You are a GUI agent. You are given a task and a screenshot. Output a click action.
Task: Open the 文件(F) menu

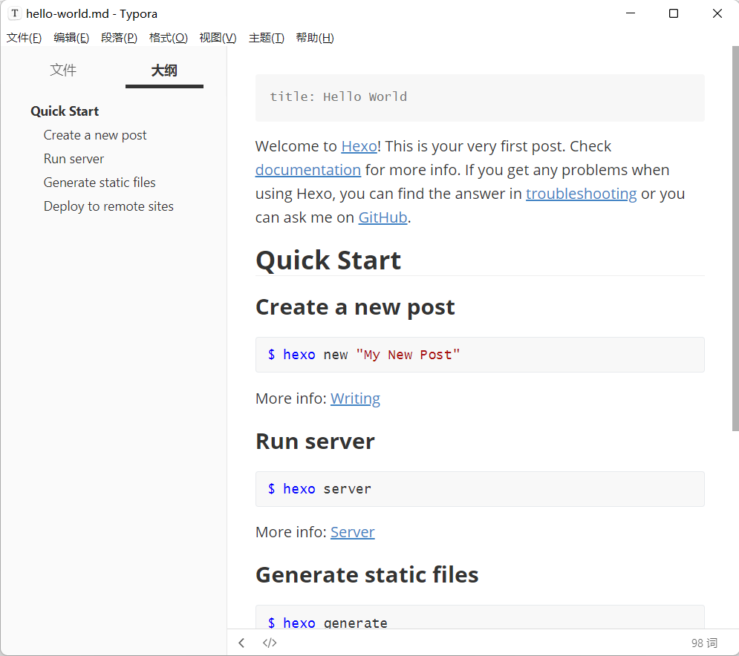pos(24,38)
